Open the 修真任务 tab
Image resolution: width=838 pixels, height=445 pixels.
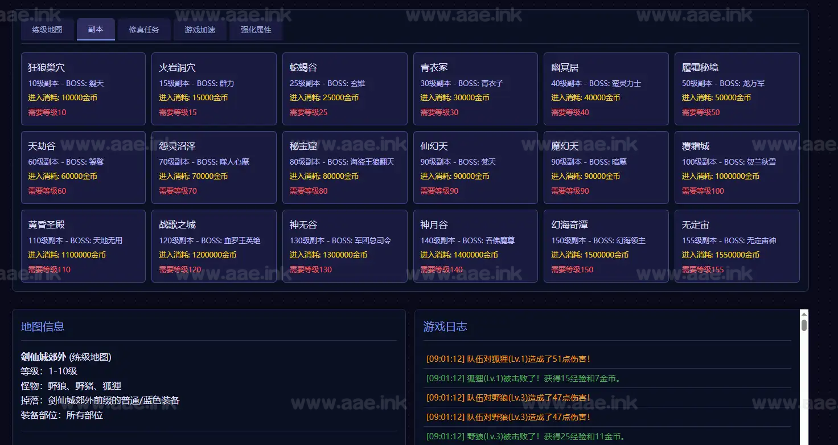pyautogui.click(x=144, y=29)
